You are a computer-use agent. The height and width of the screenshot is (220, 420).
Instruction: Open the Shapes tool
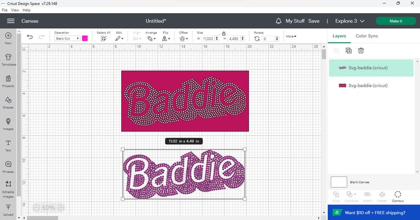click(8, 103)
